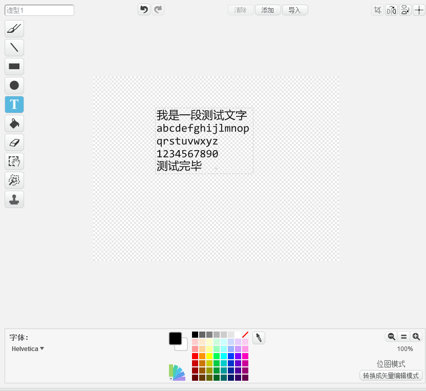426x391 pixels.
Task: Click the 导入 import button
Action: [295, 10]
